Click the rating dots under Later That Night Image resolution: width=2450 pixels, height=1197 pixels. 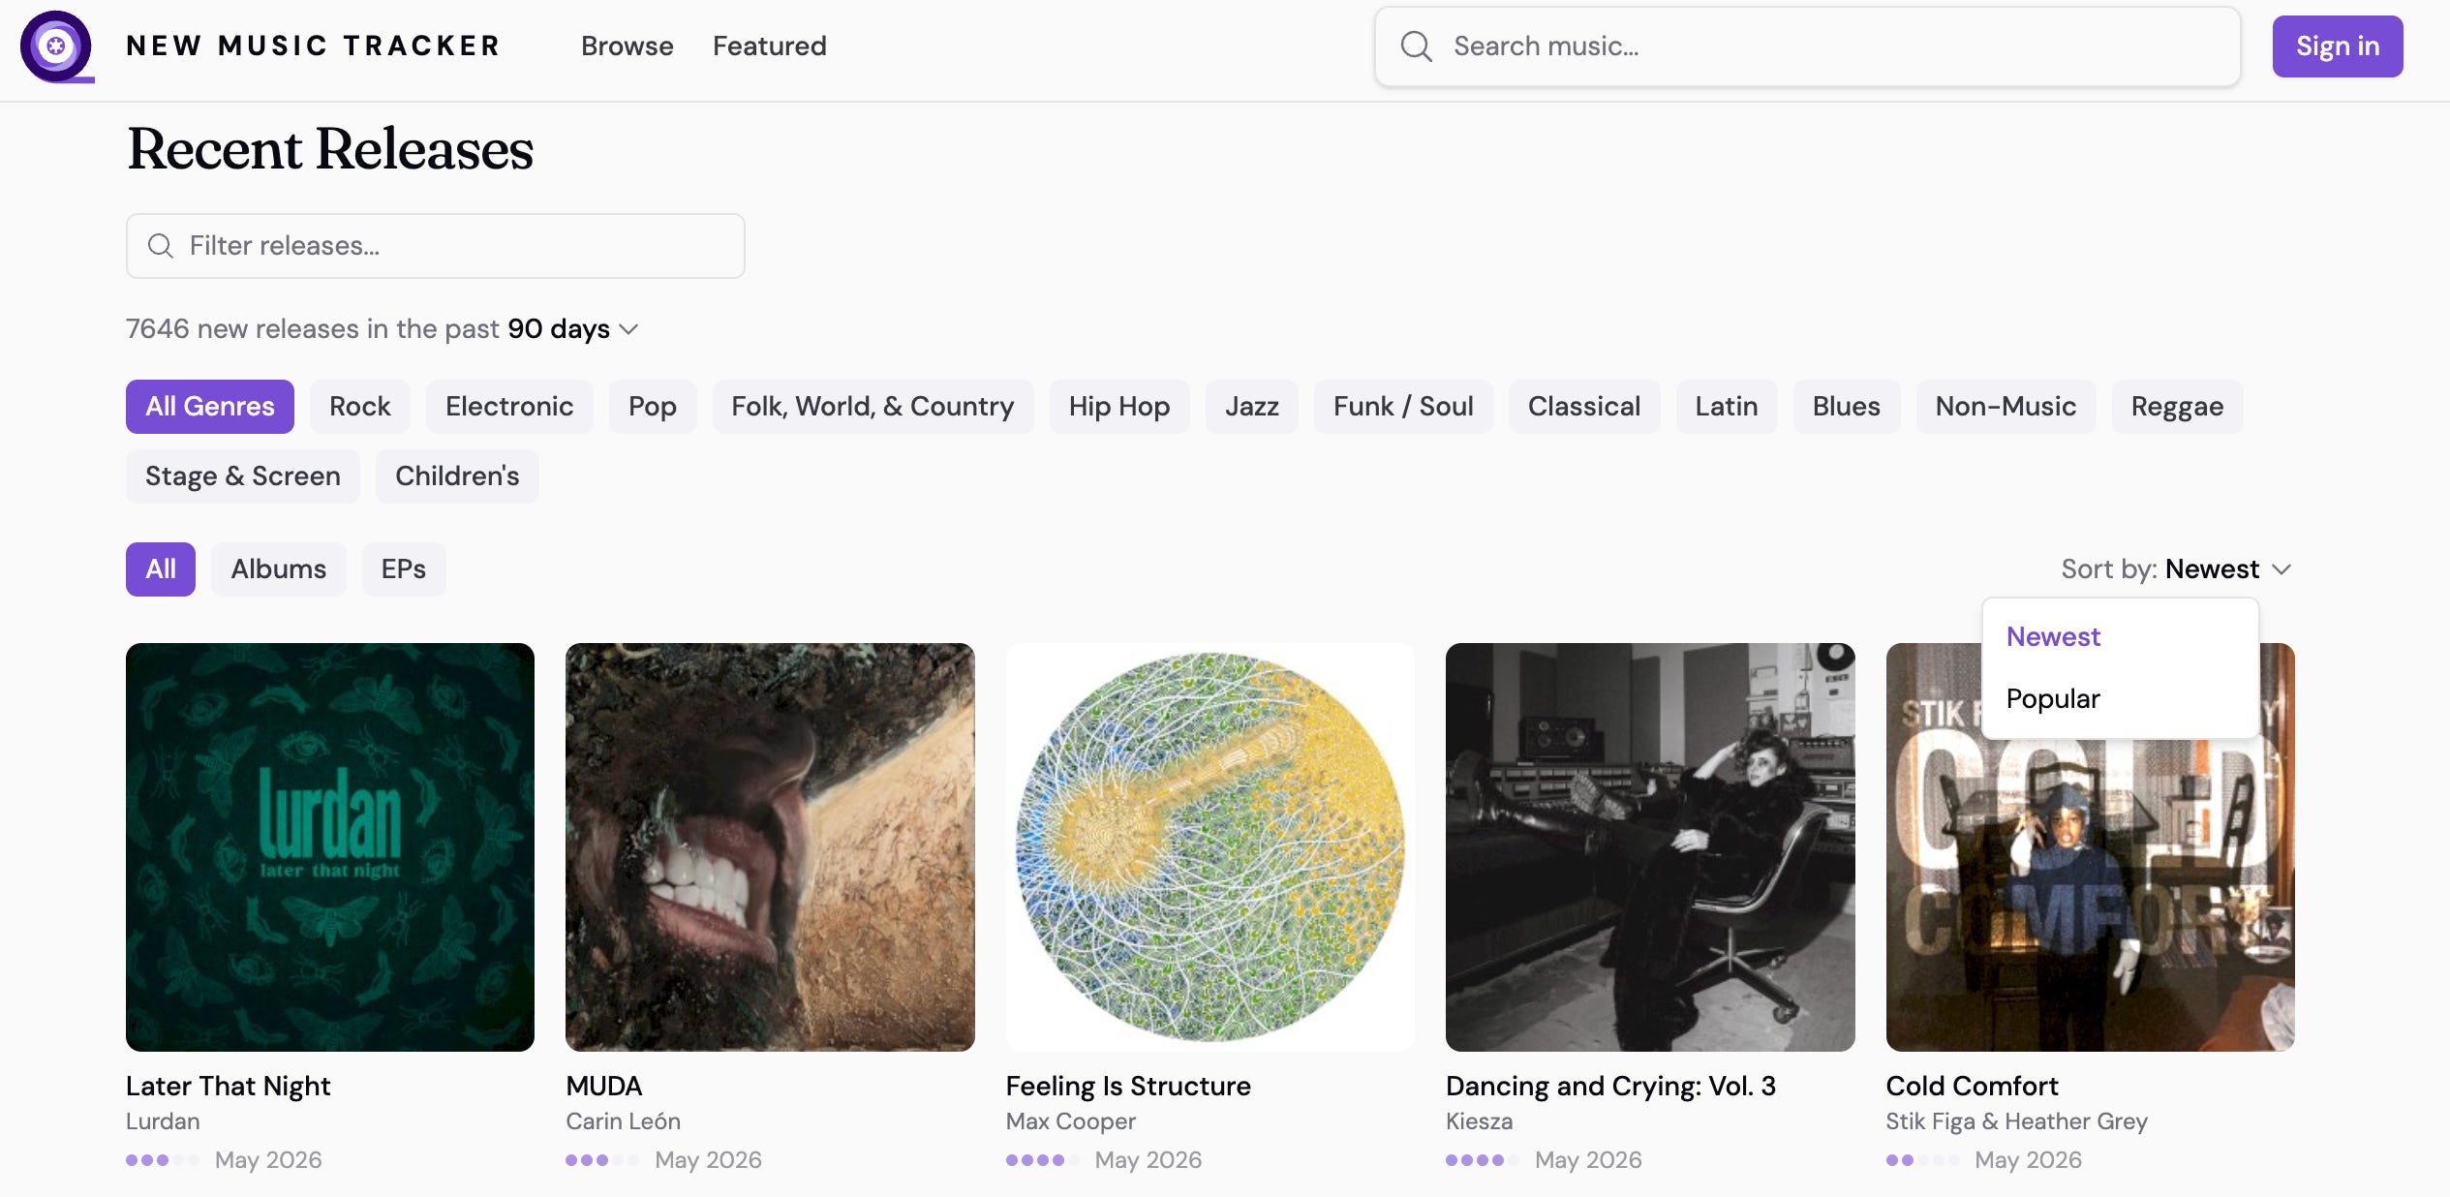pos(163,1160)
